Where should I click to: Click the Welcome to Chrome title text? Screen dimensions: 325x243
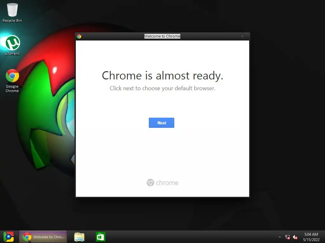[162, 36]
